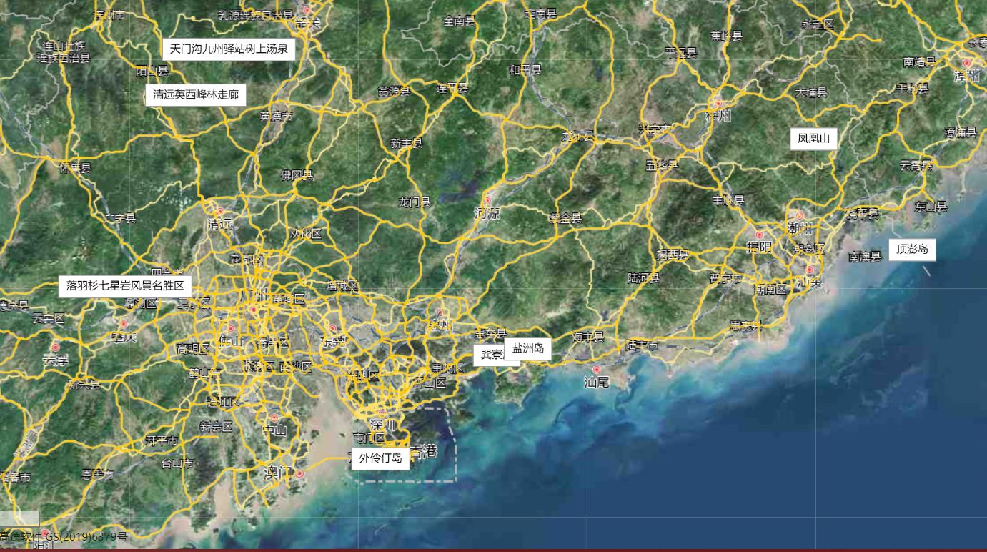Click the city marker dot near 河源
The width and height of the screenshot is (987, 552).
pyautogui.click(x=488, y=201)
